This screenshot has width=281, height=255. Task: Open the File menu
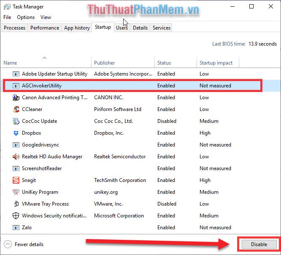click(7, 17)
